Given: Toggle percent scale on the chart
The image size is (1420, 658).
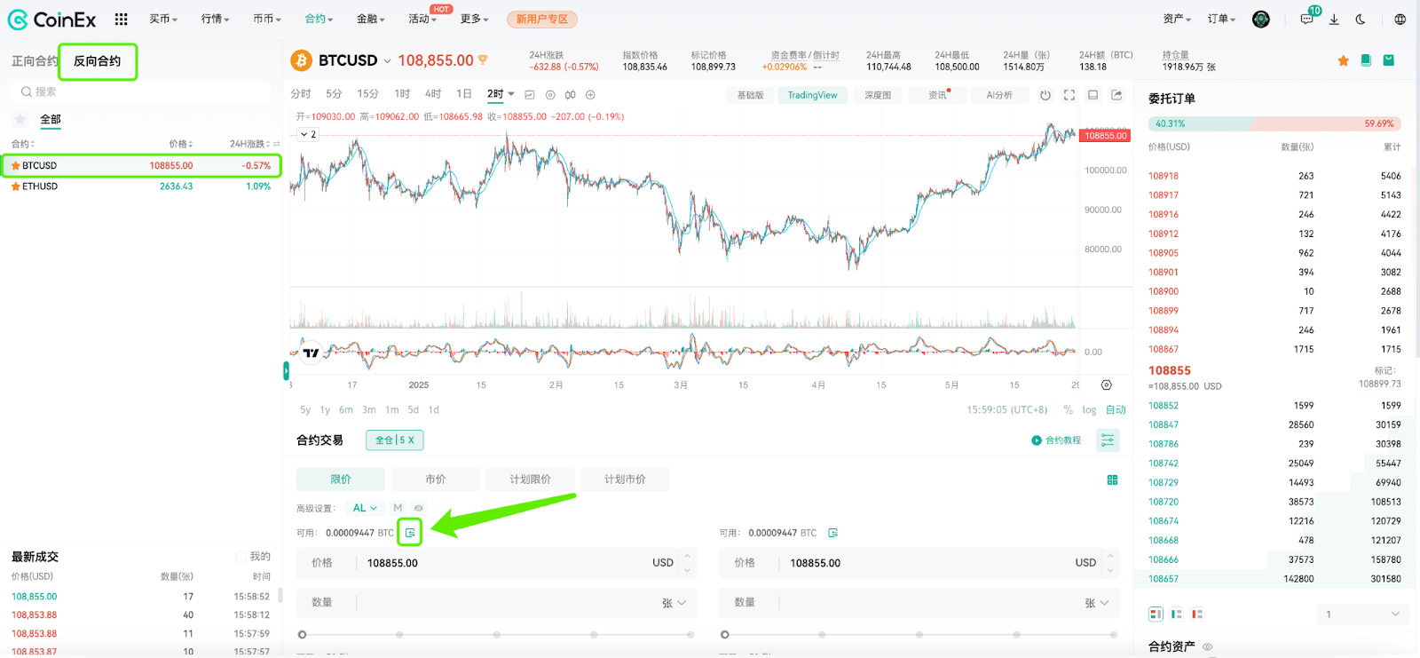Looking at the screenshot, I should (1068, 409).
